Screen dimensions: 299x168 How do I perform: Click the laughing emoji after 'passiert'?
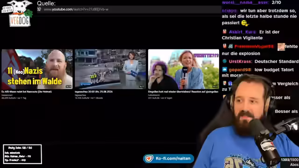[245, 23]
